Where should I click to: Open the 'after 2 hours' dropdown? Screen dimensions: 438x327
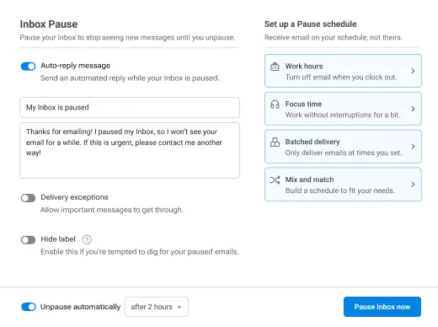pyautogui.click(x=157, y=307)
